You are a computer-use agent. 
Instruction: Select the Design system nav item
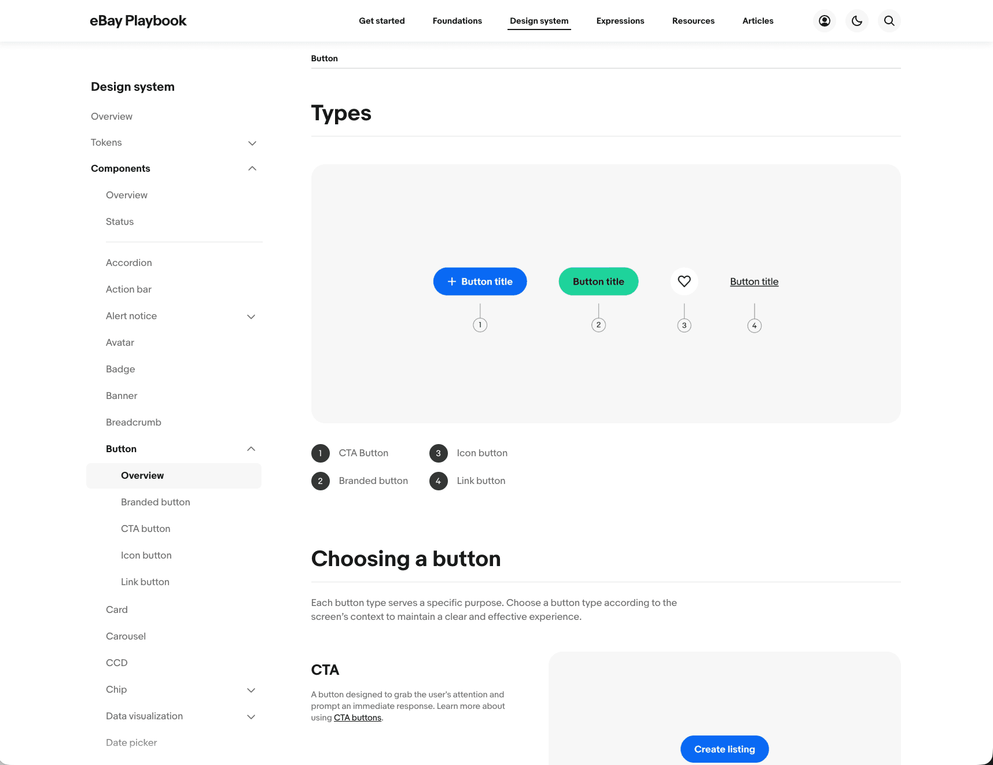(x=539, y=21)
